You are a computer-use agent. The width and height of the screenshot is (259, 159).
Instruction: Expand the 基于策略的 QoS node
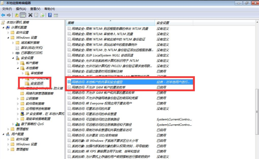coord(13,124)
